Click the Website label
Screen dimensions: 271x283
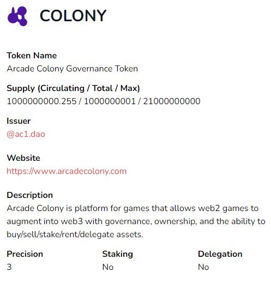(23, 158)
